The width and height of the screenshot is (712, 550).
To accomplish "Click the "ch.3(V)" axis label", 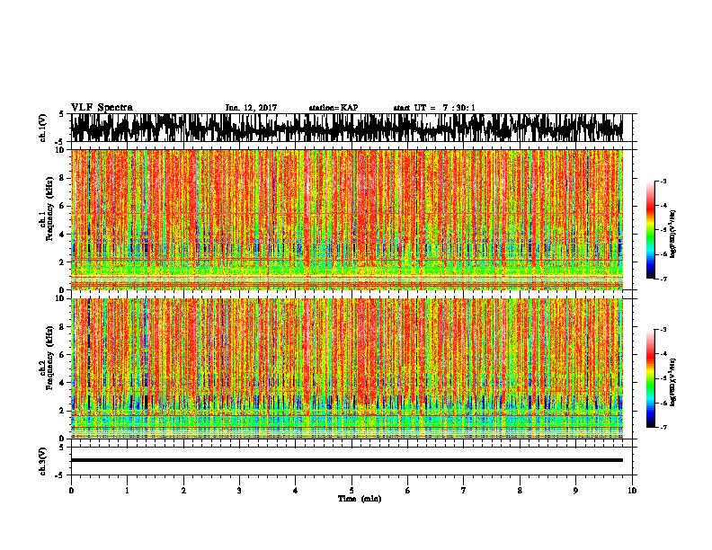I will click(x=43, y=461).
